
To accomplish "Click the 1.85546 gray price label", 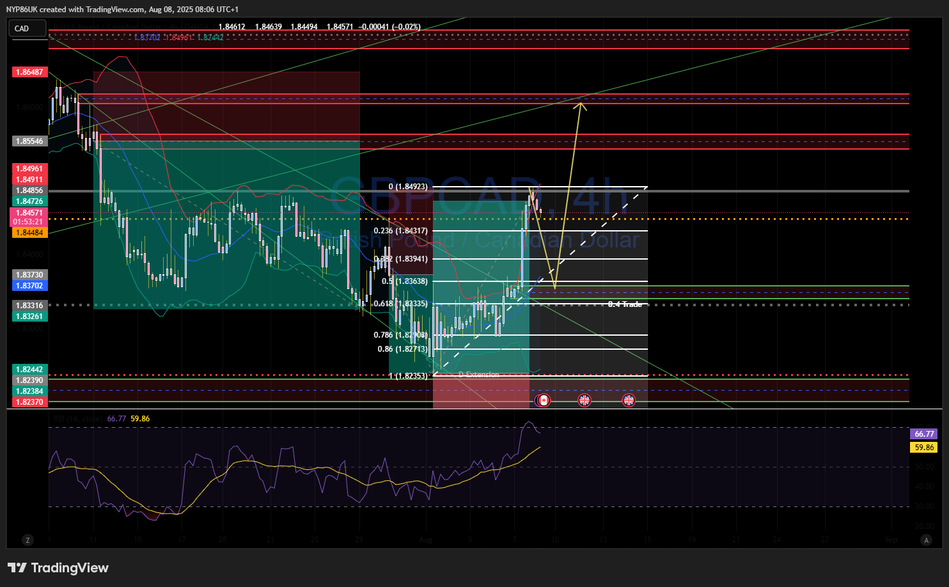I will pyautogui.click(x=29, y=141).
